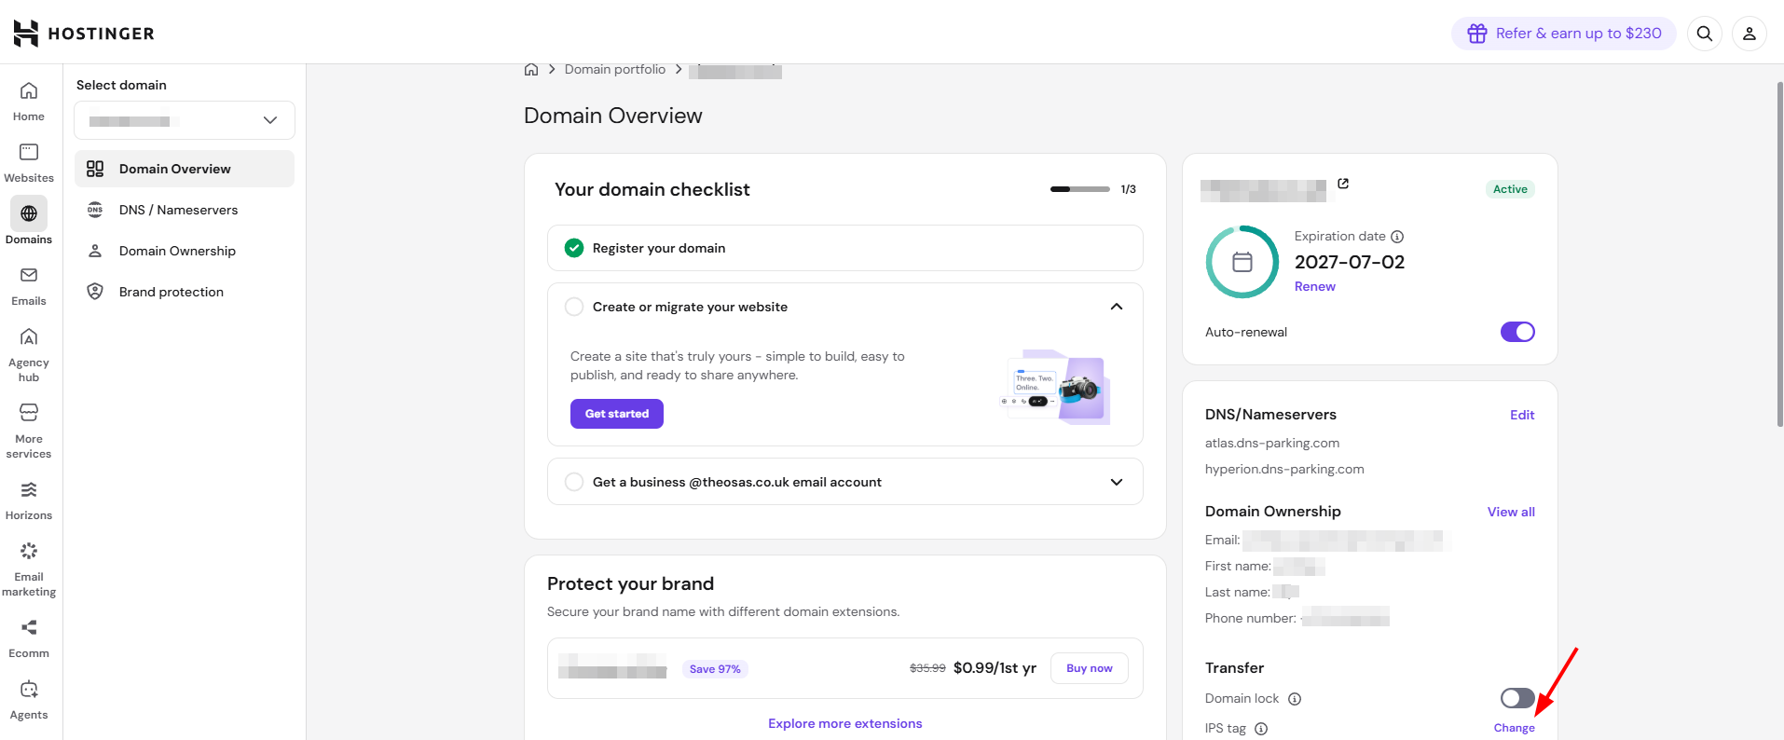Edit the DNS/Nameservers

pos(1522,415)
